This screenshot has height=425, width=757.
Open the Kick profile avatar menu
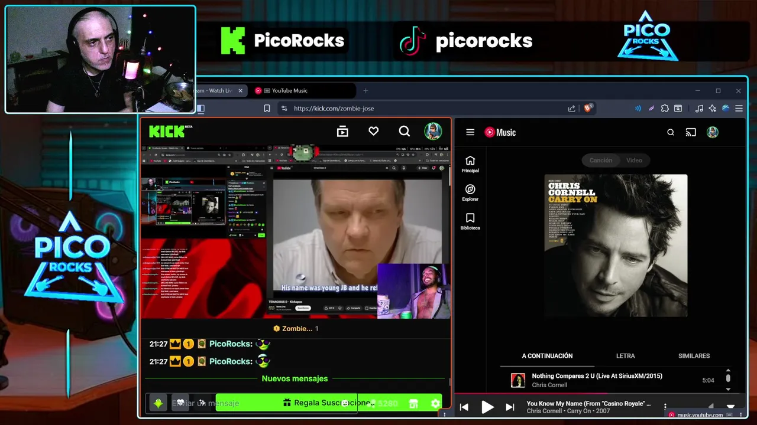433,131
